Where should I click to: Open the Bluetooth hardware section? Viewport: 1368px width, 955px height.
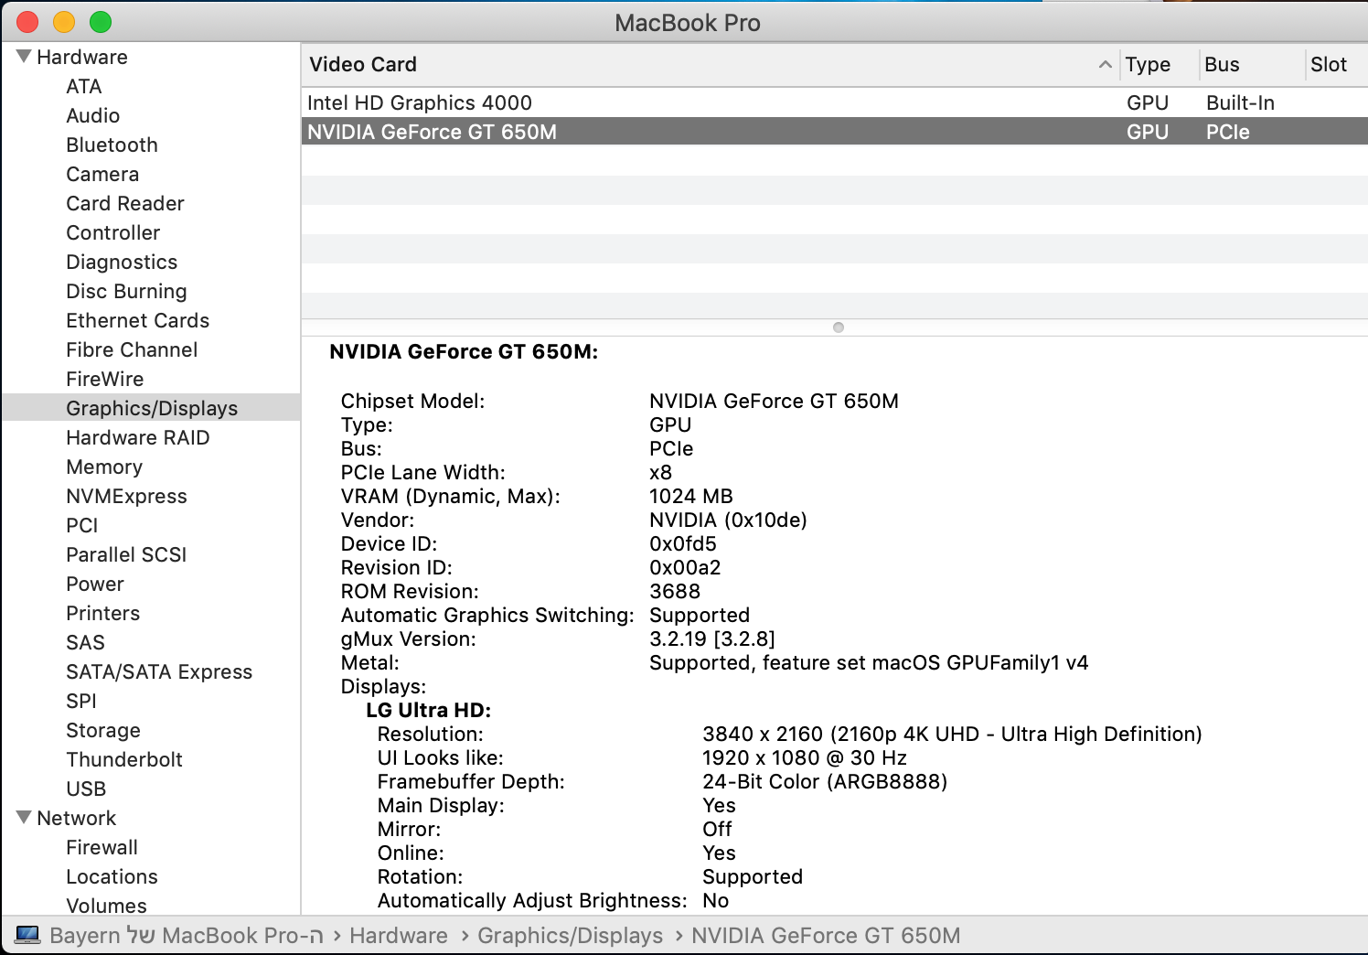tap(112, 145)
